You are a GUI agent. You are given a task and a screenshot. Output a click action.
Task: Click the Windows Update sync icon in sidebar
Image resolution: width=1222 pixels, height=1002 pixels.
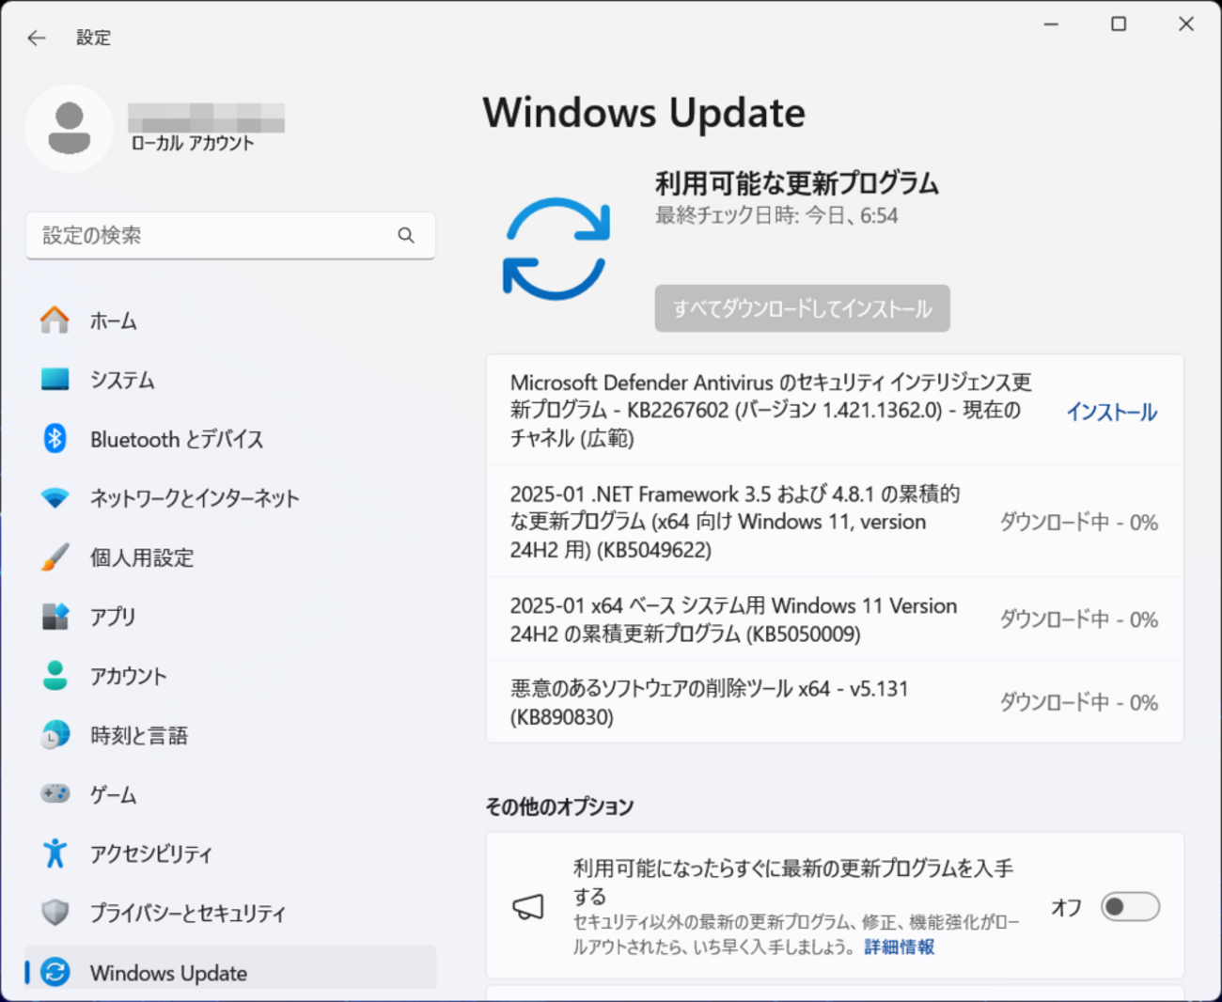click(55, 972)
